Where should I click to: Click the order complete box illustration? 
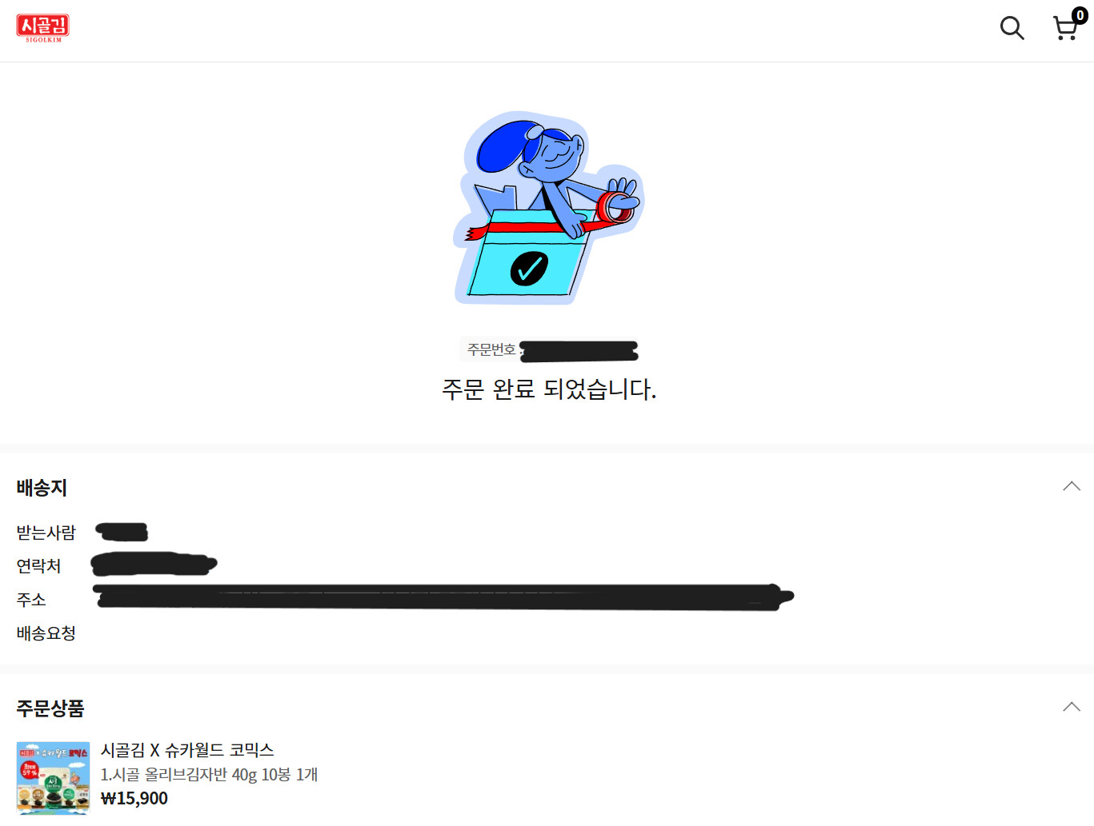[548, 208]
